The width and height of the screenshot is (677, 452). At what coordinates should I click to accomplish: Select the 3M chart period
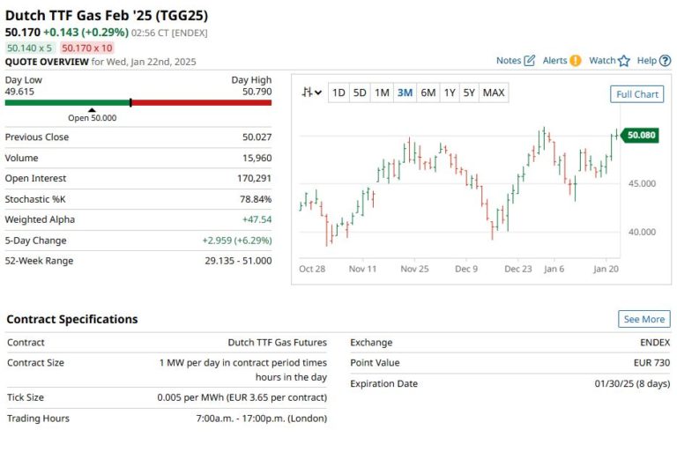[405, 93]
